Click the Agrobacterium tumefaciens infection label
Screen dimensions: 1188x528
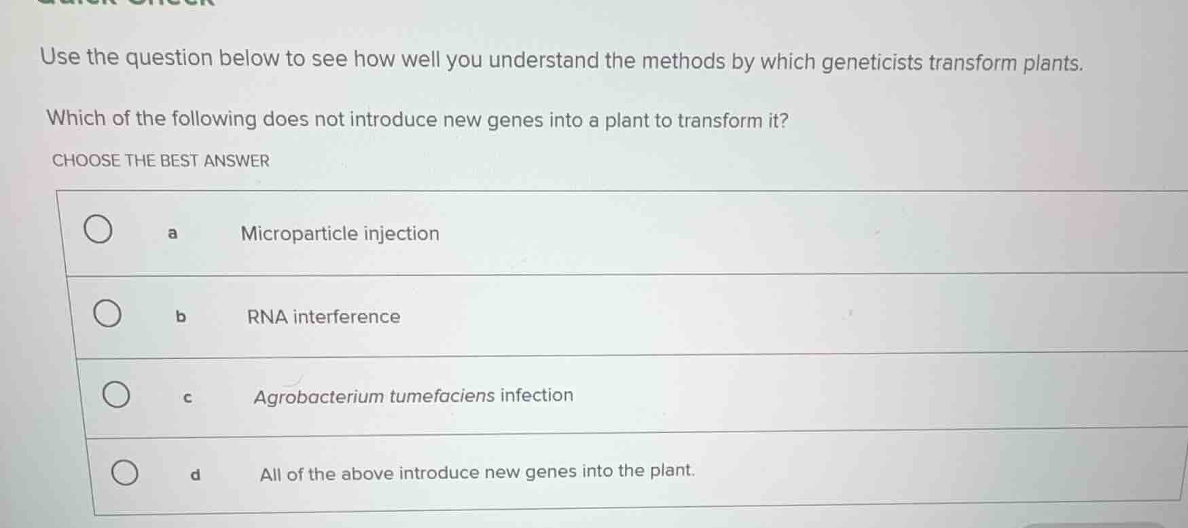pos(412,396)
